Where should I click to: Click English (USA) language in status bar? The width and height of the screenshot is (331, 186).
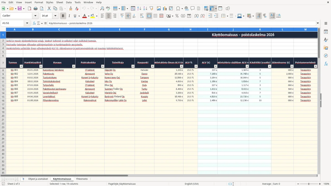(192, 184)
